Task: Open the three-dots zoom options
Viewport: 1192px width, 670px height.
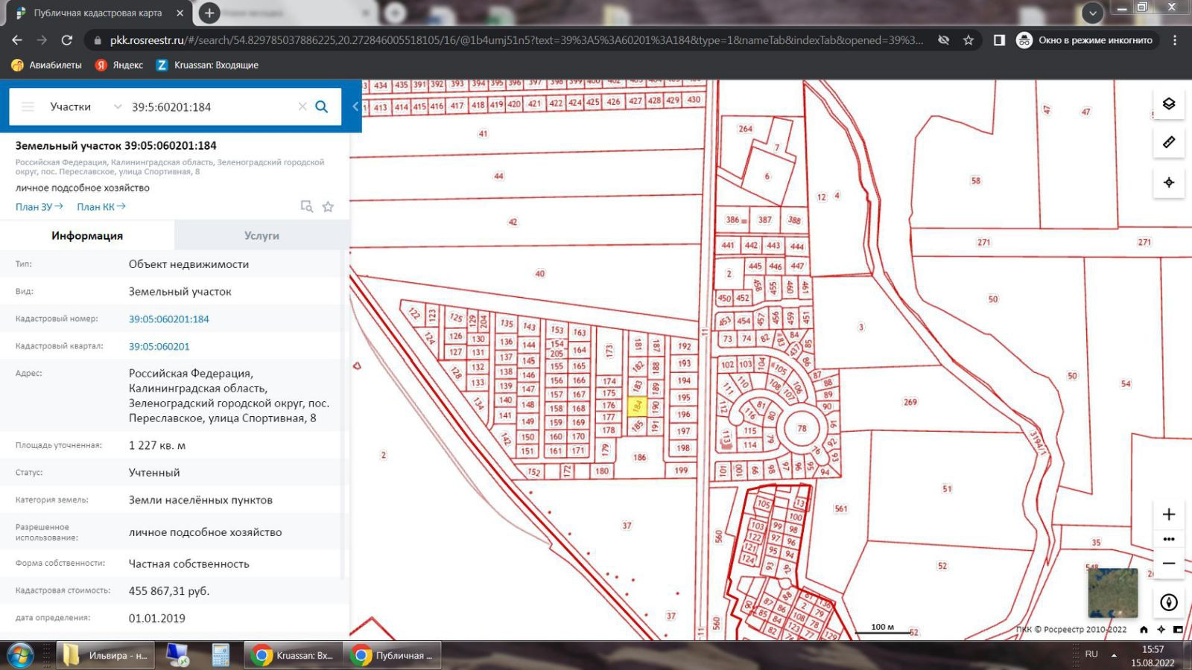Action: 1168,539
